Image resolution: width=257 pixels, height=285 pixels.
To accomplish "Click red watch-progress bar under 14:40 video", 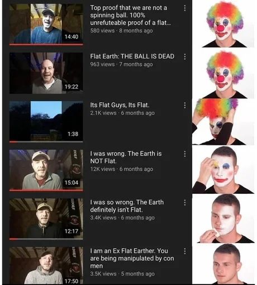I will (46, 45).
